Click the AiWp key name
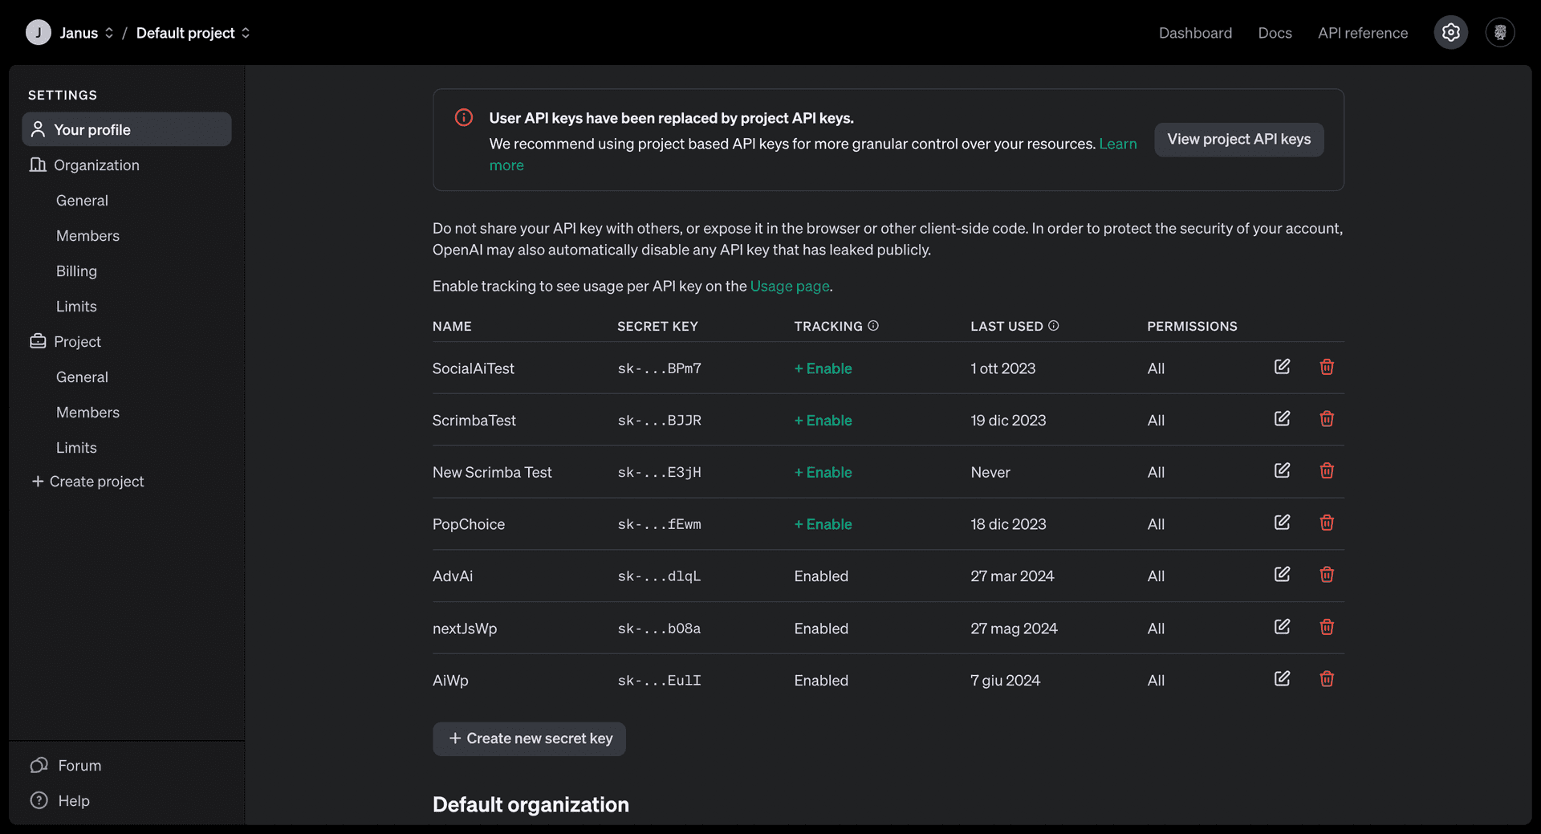Screen dimensions: 1541x834 [450, 681]
